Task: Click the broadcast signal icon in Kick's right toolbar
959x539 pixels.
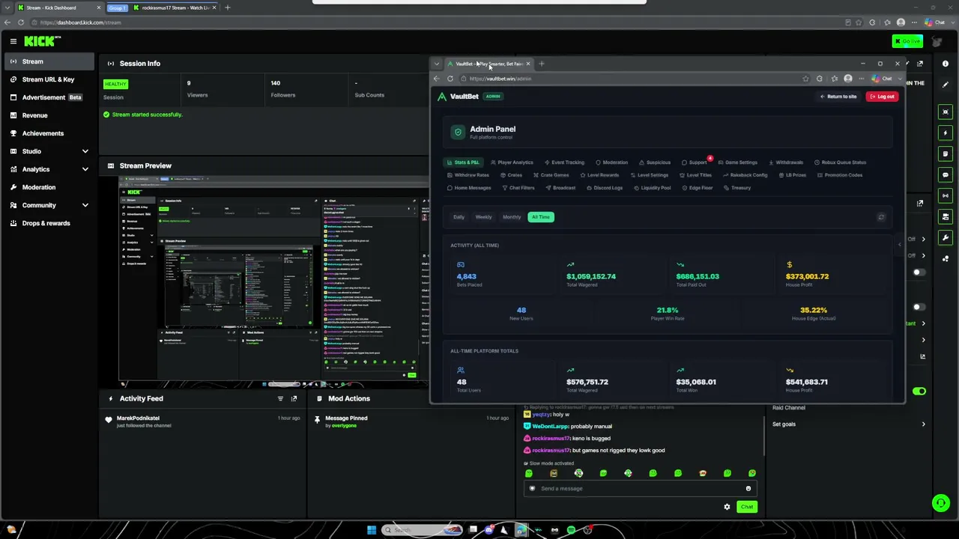Action: 946,195
